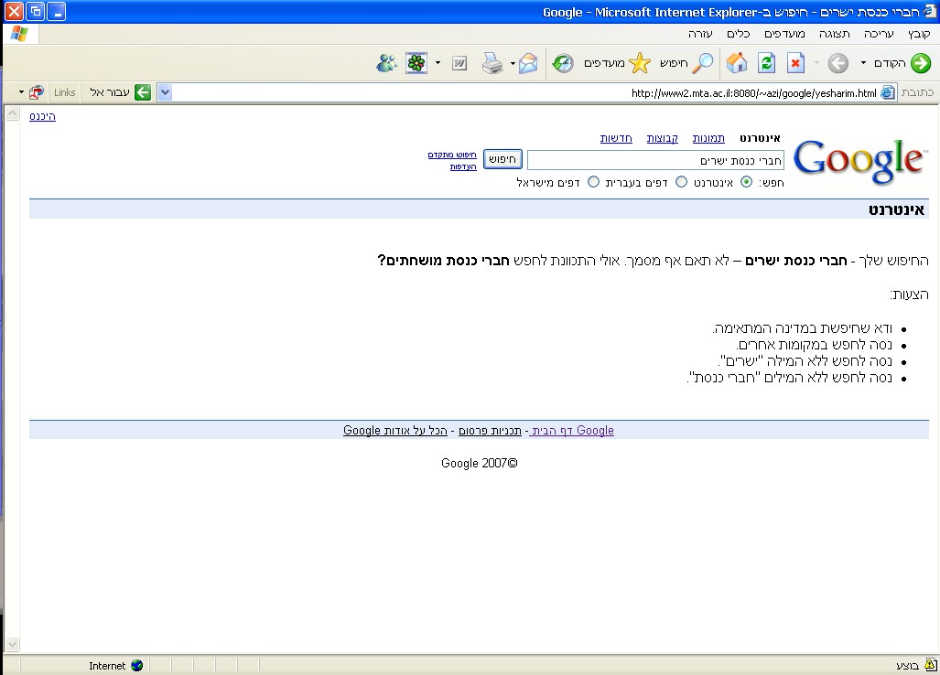This screenshot has height=675, width=940.
Task: Open Mail button dropdown arrow
Action: click(513, 63)
